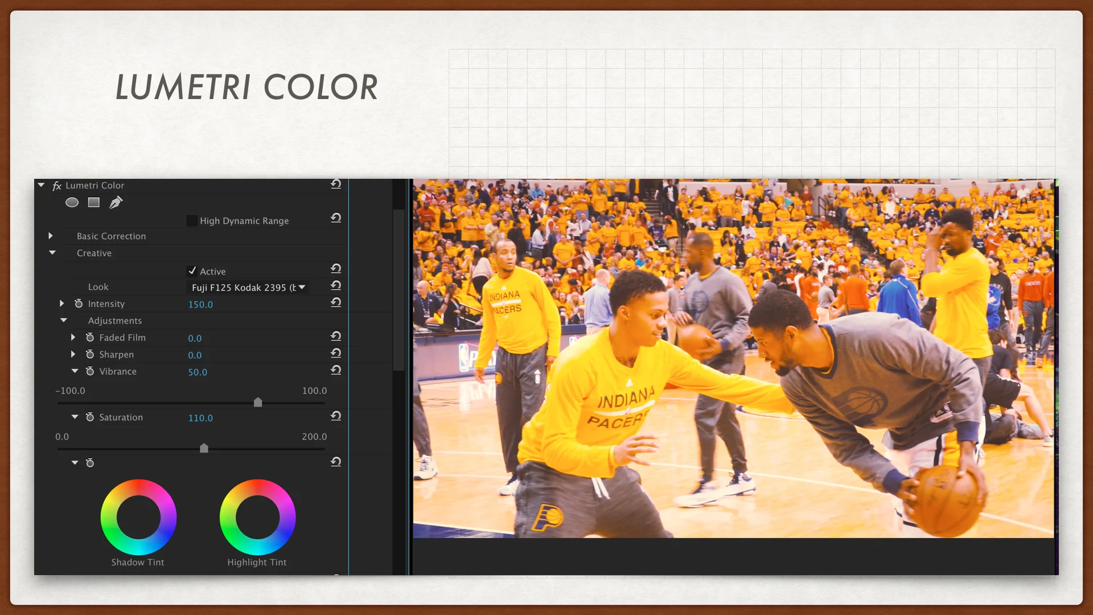Image resolution: width=1093 pixels, height=615 pixels.
Task: Click the Shadow Tint color wheel
Action: pyautogui.click(x=138, y=517)
